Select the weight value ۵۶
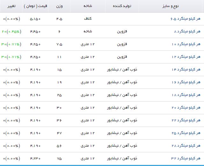The width and height of the screenshot is (204, 166). (x=59, y=146)
